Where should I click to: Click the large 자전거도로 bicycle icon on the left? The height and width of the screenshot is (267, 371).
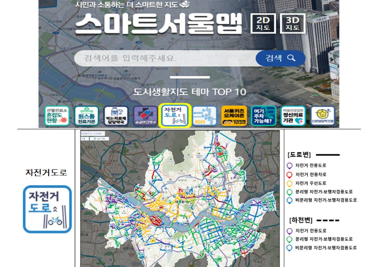pyautogui.click(x=48, y=209)
